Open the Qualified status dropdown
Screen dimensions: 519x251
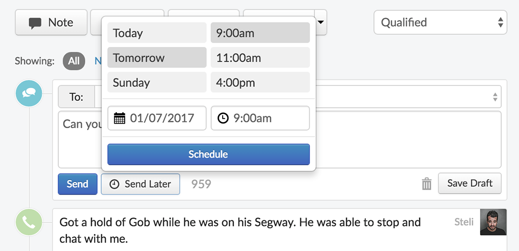[x=440, y=22]
